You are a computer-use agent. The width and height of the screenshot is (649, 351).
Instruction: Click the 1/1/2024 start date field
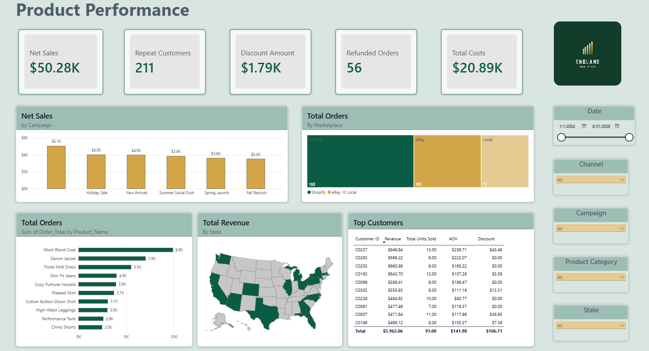pyautogui.click(x=568, y=126)
